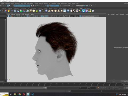This screenshot has height=96, width=128.
Task: Switch to the FX Caching shelf tab
Action: point(33,8)
